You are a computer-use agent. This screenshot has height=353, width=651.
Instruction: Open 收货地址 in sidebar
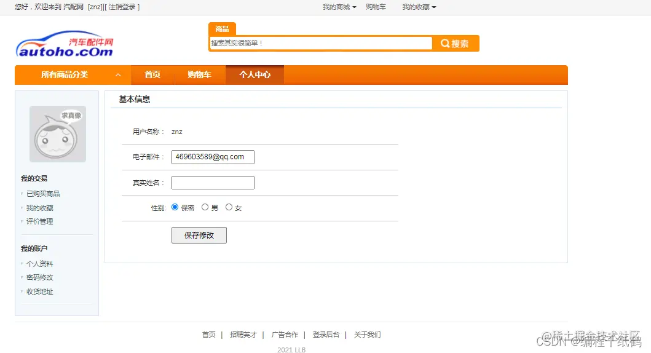tap(40, 292)
